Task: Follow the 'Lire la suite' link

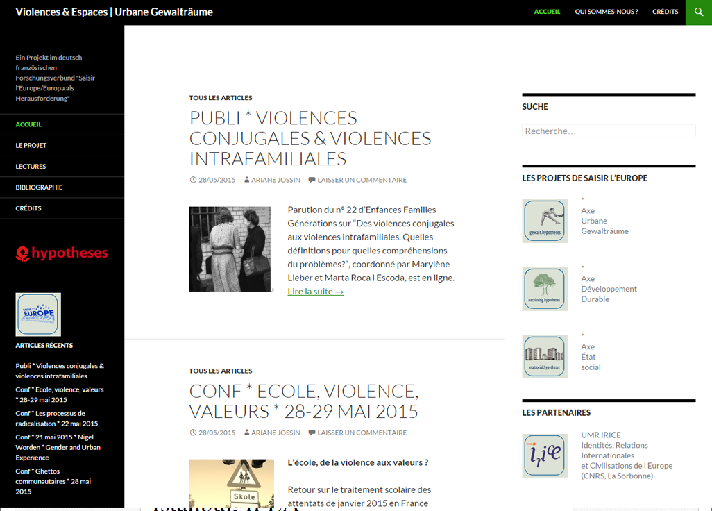Action: (x=315, y=292)
